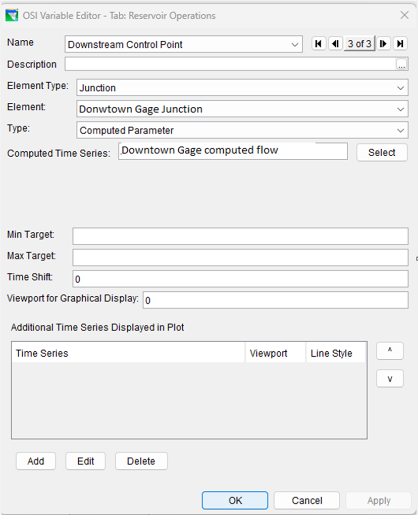Viewport: 418px width, 515px height.
Task: Click Delete below the time series table
Action: [x=141, y=461]
